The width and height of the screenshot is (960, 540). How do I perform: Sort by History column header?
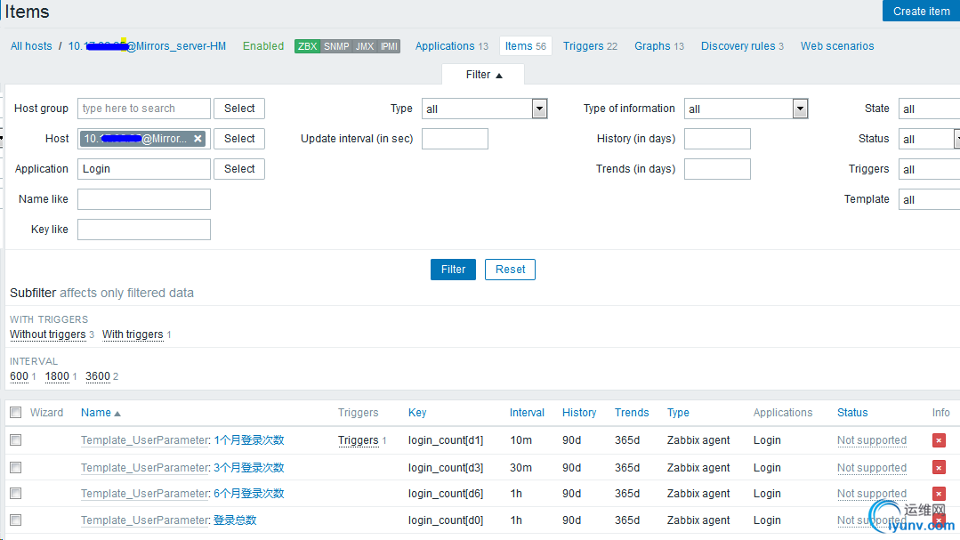(579, 413)
